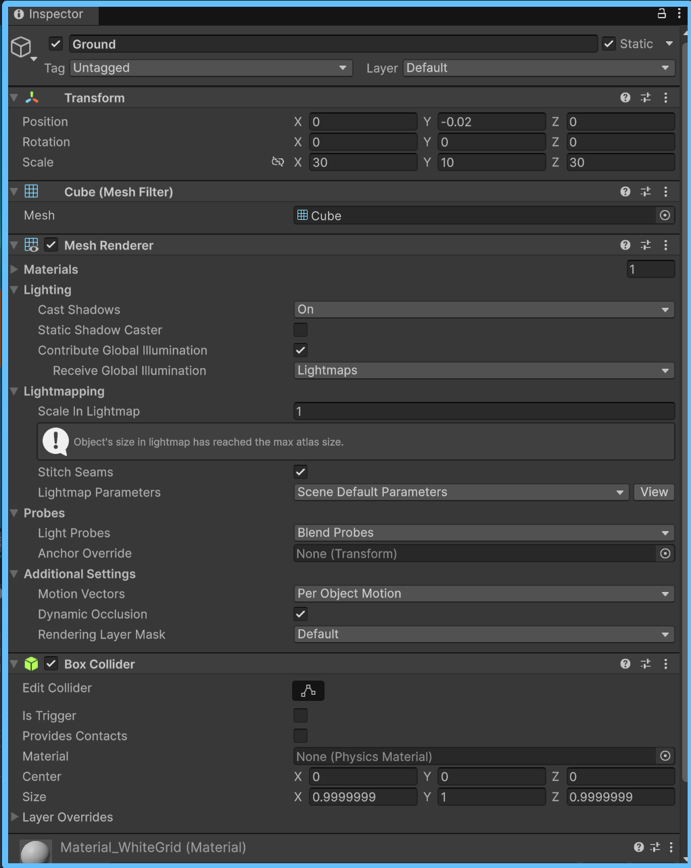Collapse the Additional Settings foldout
The image size is (691, 868).
coord(15,574)
